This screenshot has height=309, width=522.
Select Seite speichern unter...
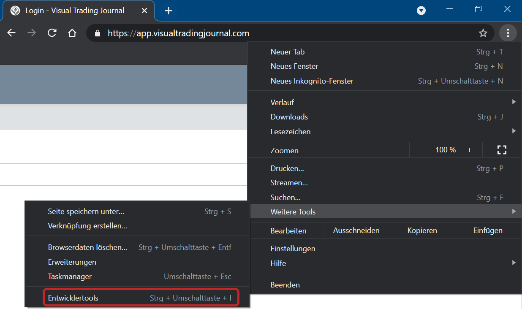pos(137,211)
